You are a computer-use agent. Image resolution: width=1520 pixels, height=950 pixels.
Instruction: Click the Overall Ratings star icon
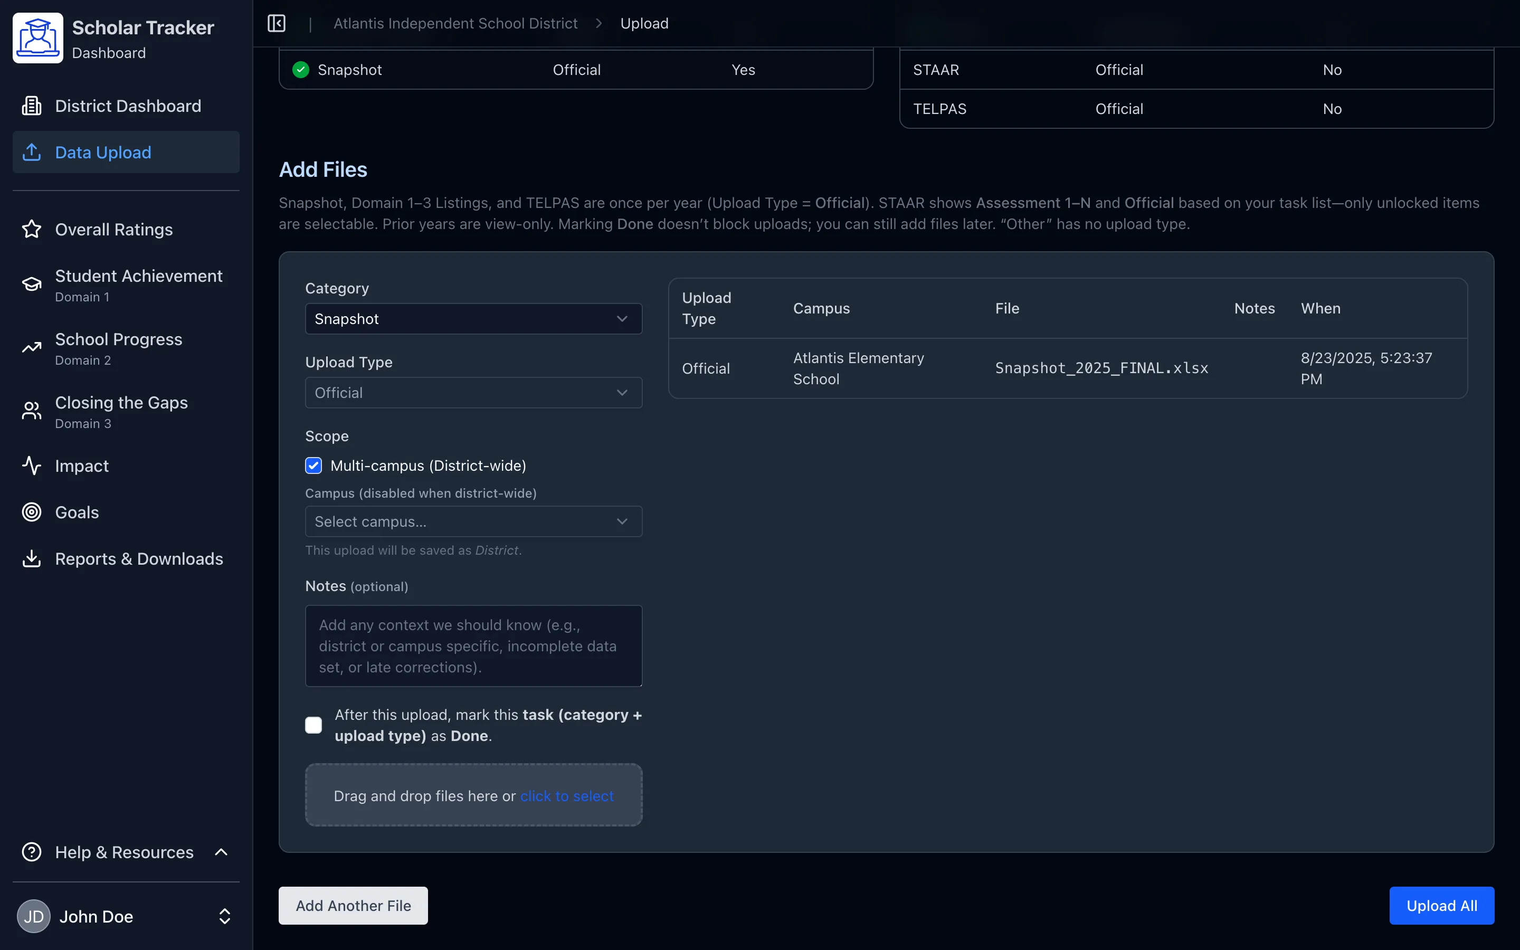[32, 230]
